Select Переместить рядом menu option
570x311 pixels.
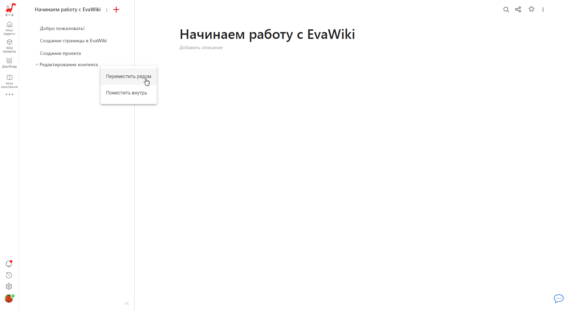(x=128, y=76)
